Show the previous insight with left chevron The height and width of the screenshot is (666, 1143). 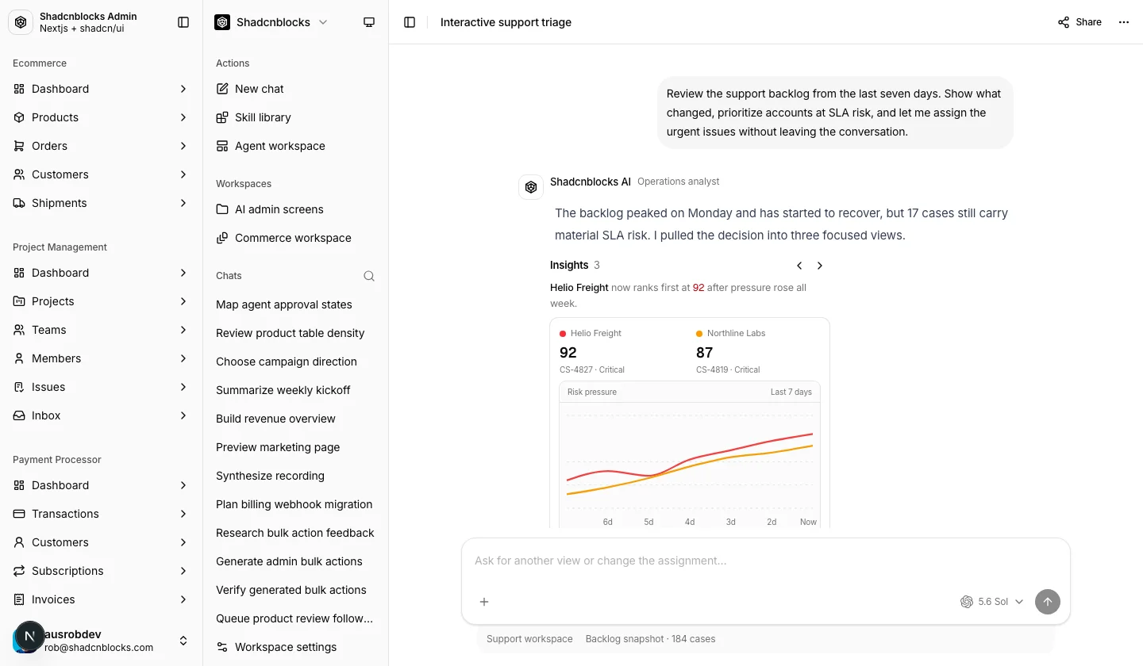799,266
